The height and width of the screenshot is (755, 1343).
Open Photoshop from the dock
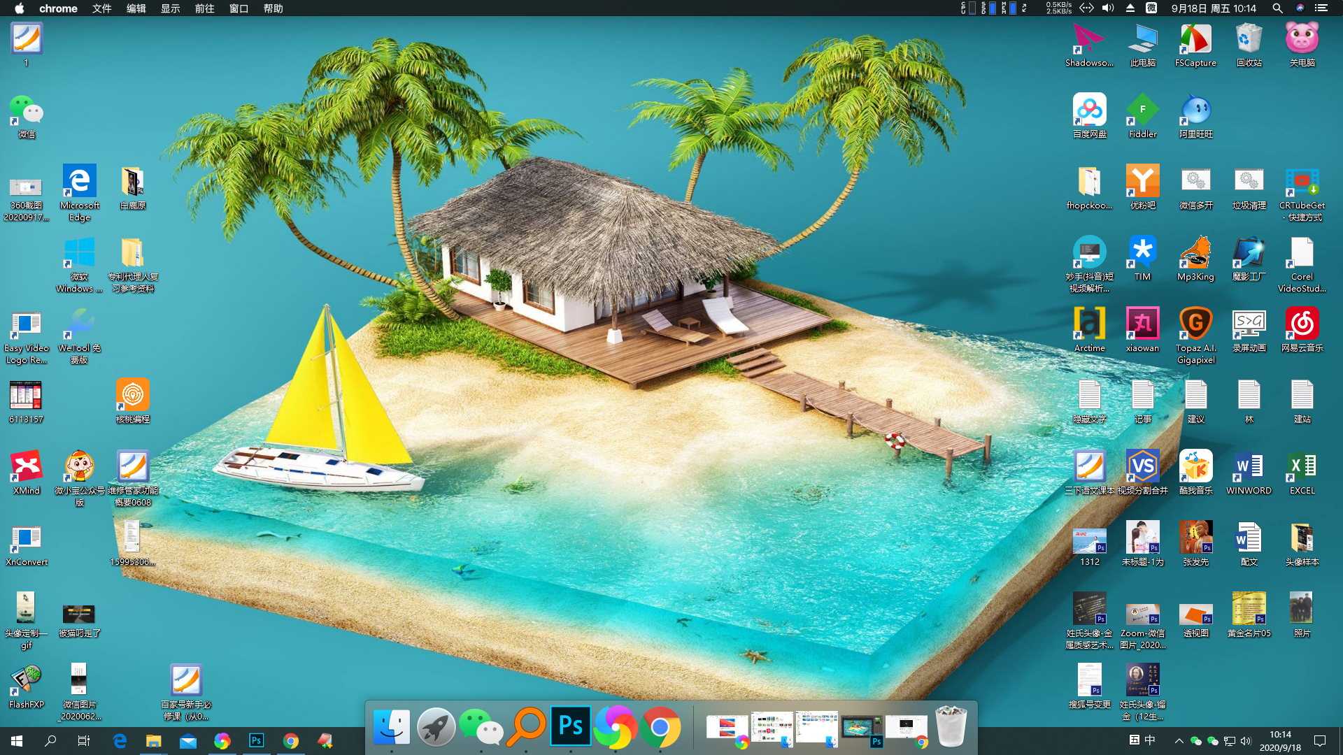pos(571,727)
